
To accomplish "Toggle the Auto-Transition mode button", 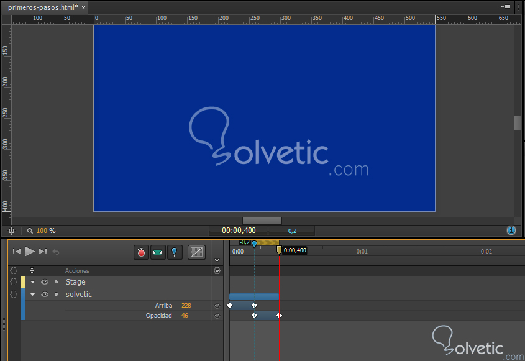I will pyautogui.click(x=158, y=252).
